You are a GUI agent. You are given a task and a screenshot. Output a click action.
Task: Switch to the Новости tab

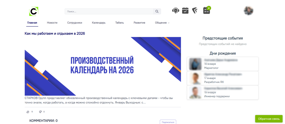pyautogui.click(x=52, y=23)
